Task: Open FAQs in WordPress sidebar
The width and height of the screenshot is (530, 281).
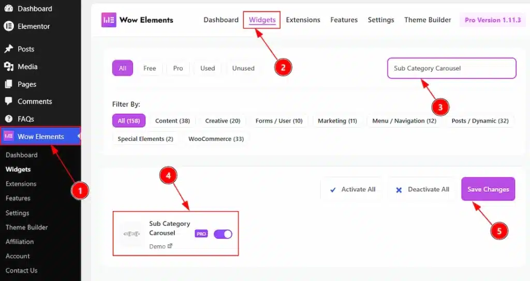Action: pyautogui.click(x=26, y=119)
